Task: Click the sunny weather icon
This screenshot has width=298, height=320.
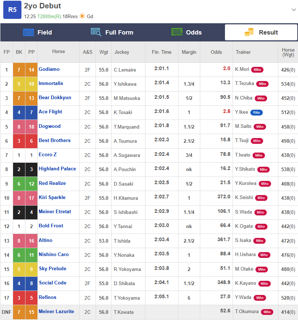Action: [82, 16]
